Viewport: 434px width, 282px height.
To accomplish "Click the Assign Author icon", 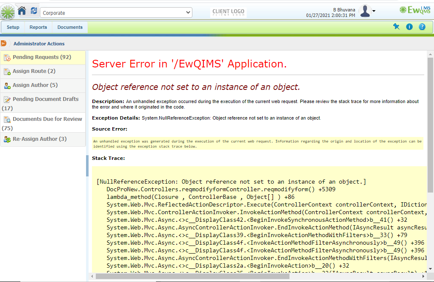I will click(7, 86).
